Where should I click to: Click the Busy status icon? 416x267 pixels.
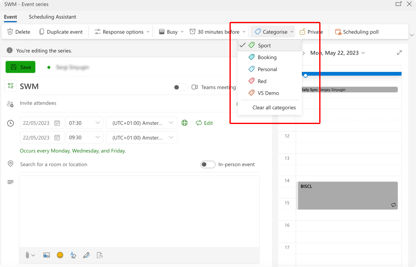162,32
